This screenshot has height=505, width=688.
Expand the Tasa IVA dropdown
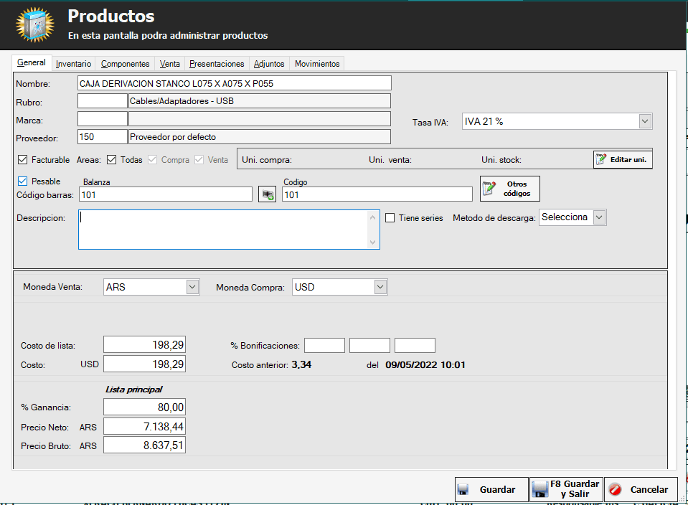(644, 122)
